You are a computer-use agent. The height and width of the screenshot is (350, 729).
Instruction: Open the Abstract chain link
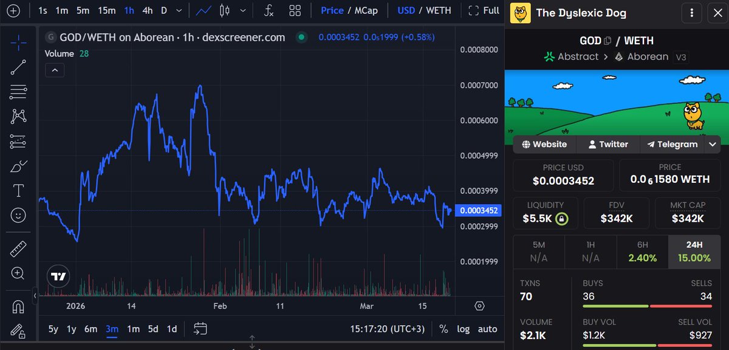571,57
